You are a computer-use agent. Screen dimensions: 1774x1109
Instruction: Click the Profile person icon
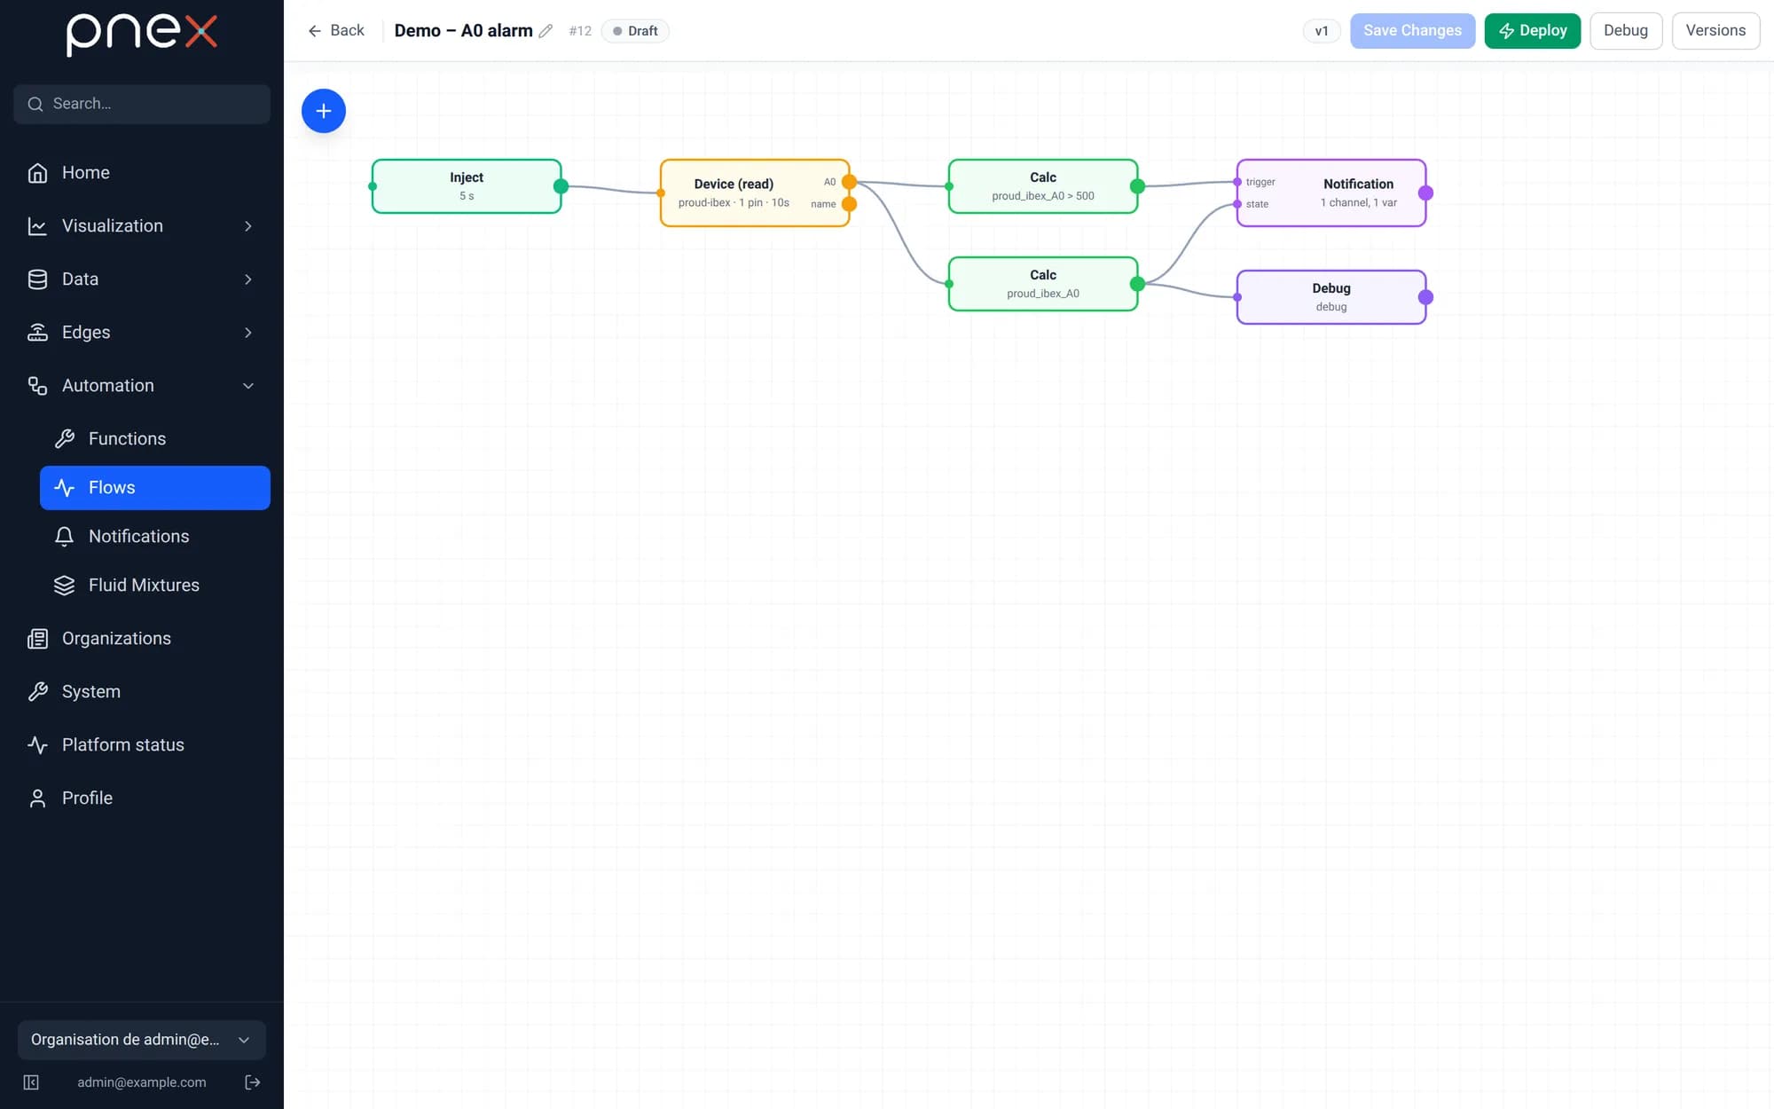(x=37, y=798)
